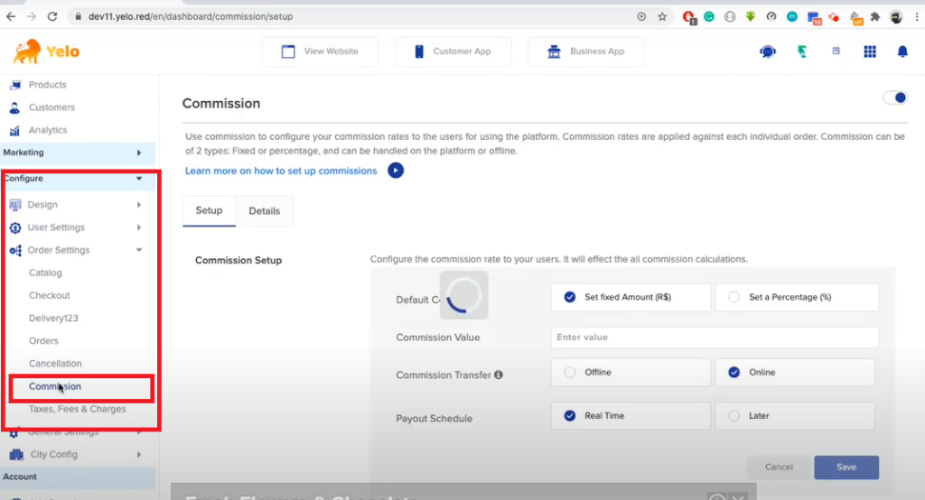Open browser extensions puzzle icon
925x500 pixels.
pyautogui.click(x=875, y=16)
